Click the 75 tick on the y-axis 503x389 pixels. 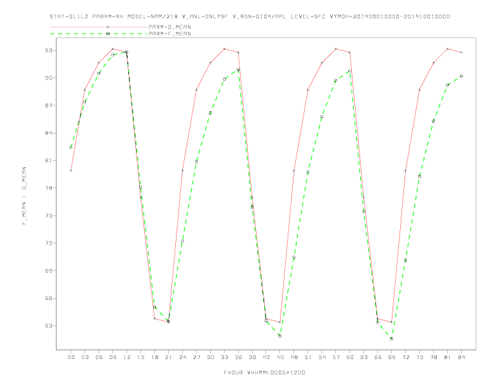click(48, 215)
